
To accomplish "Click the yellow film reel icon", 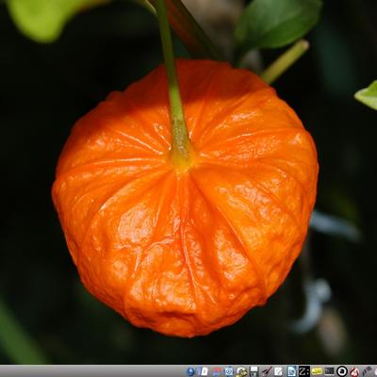I will 241,371.
